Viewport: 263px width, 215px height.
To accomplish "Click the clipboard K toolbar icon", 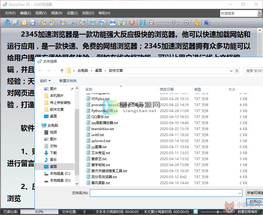I will [x=24, y=22].
